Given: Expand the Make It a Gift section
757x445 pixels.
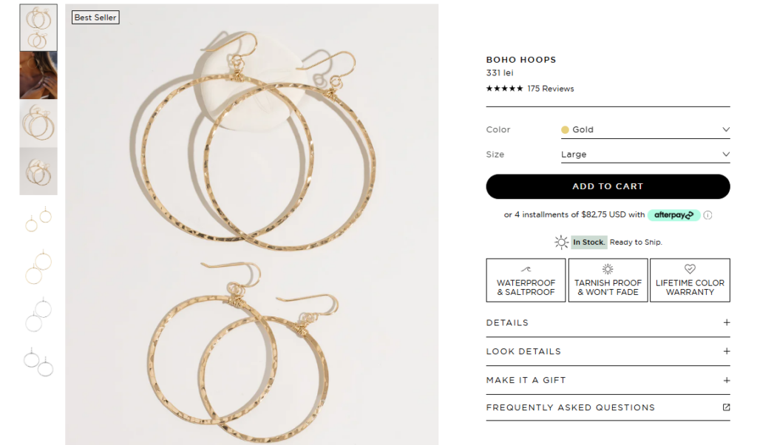Looking at the screenshot, I should (608, 380).
